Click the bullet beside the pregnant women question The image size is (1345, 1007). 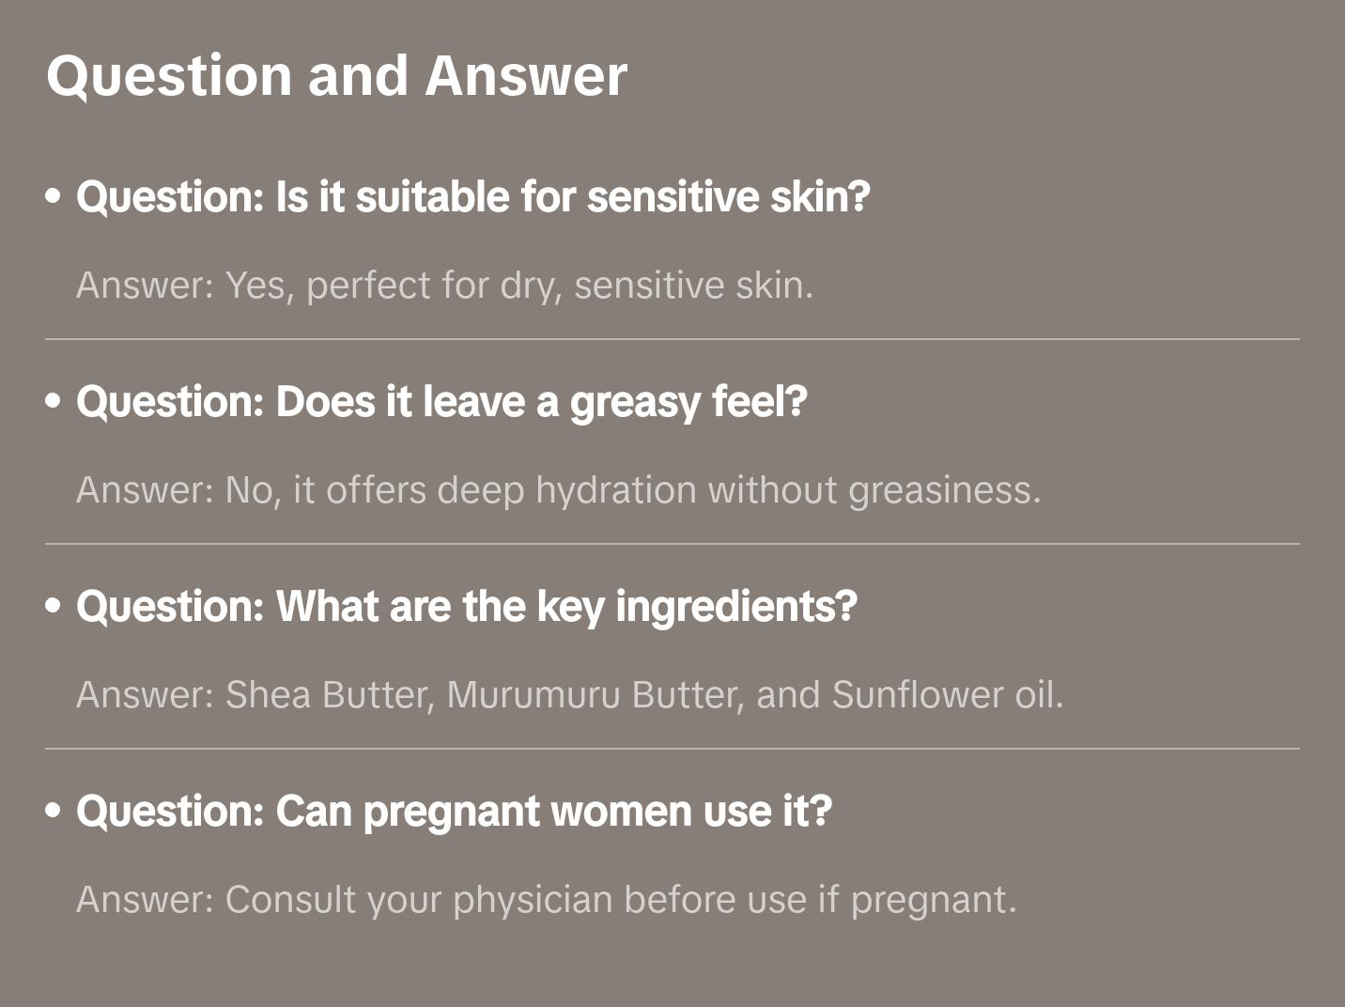54,811
